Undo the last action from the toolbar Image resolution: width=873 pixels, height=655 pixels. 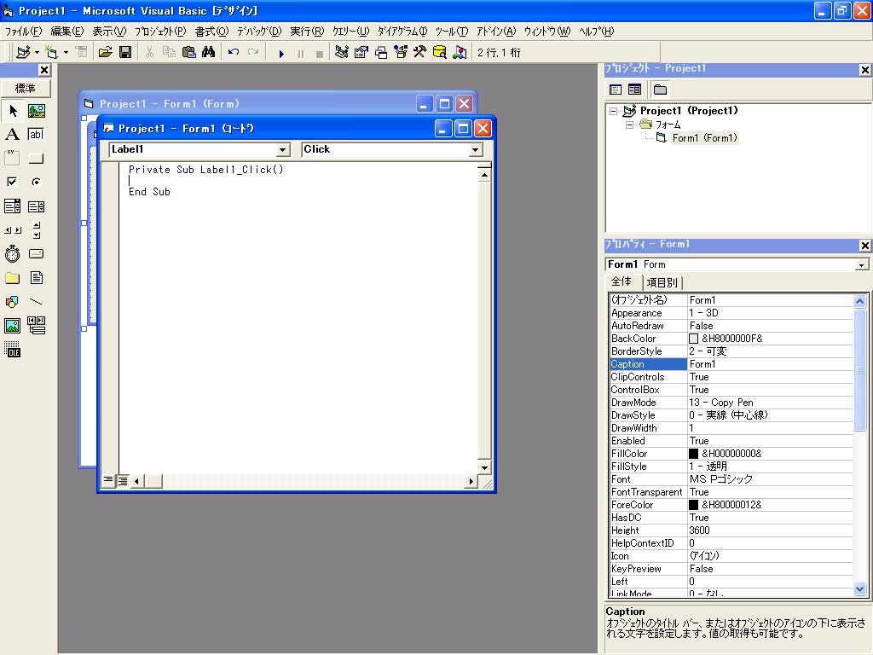234,52
